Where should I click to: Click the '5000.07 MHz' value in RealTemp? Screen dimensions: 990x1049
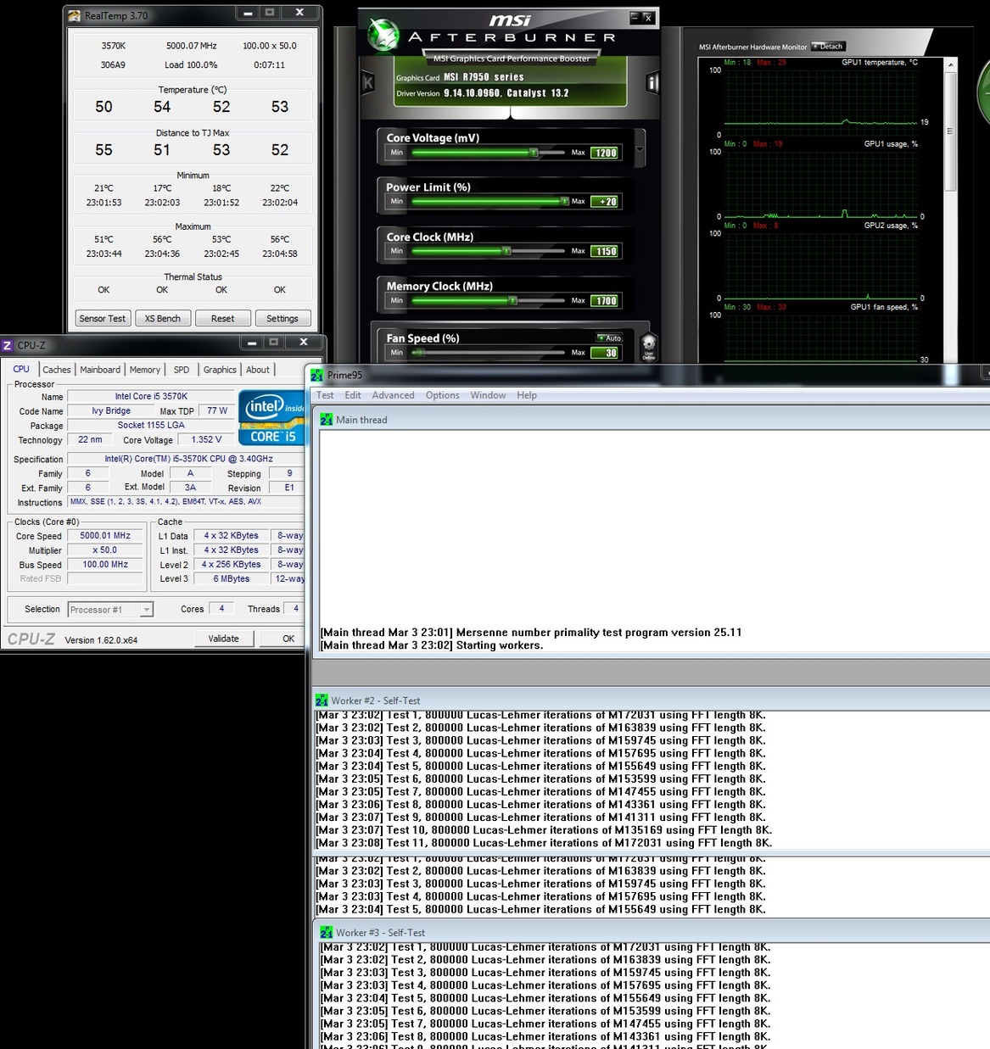[x=191, y=46]
